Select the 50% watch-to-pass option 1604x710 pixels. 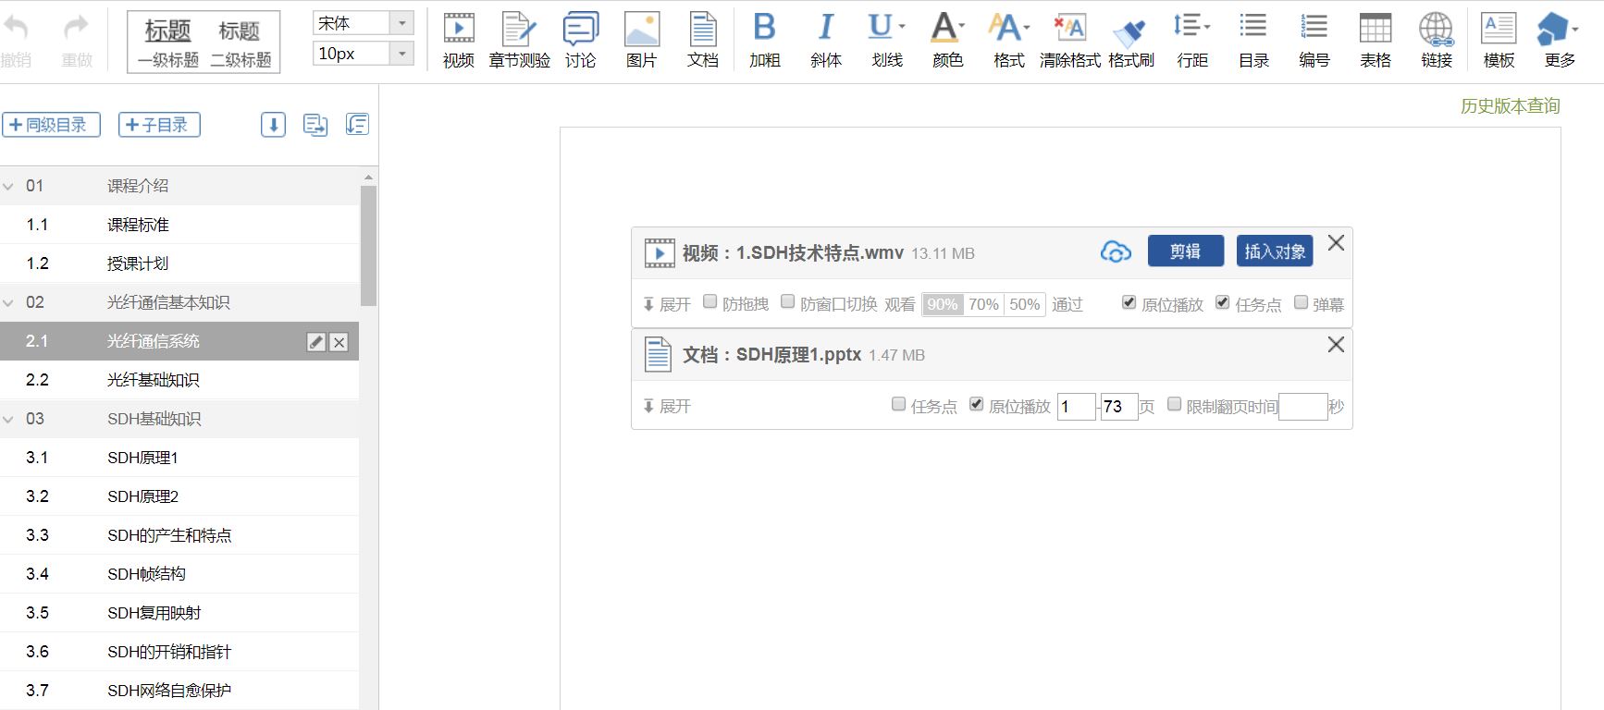coord(1024,304)
